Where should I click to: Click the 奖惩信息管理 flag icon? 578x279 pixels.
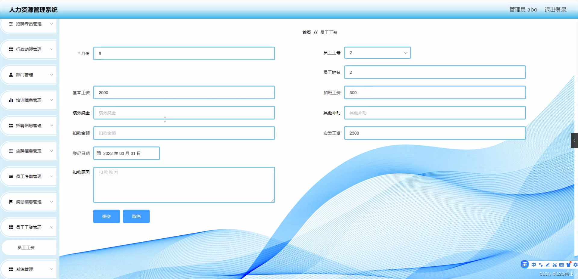(x=10, y=202)
